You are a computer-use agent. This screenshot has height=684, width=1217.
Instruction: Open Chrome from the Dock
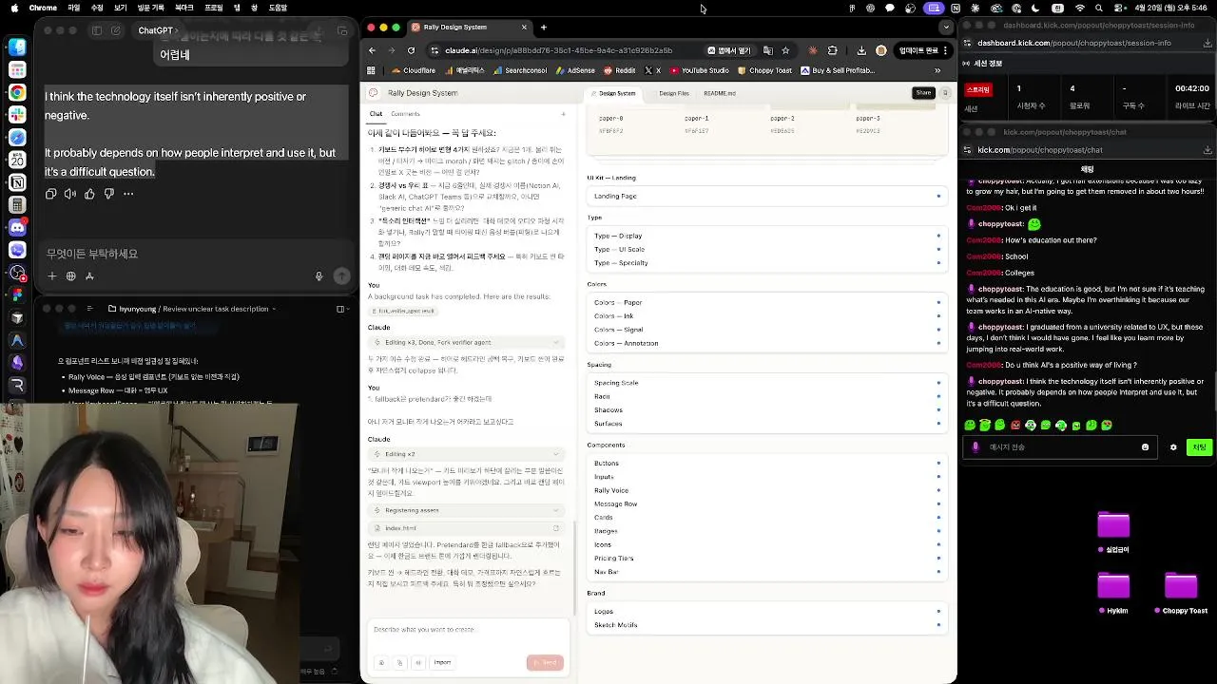tap(17, 92)
